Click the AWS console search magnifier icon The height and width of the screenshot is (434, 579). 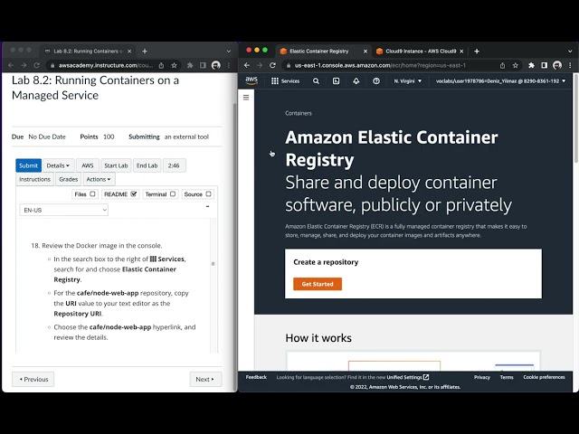pyautogui.click(x=316, y=80)
